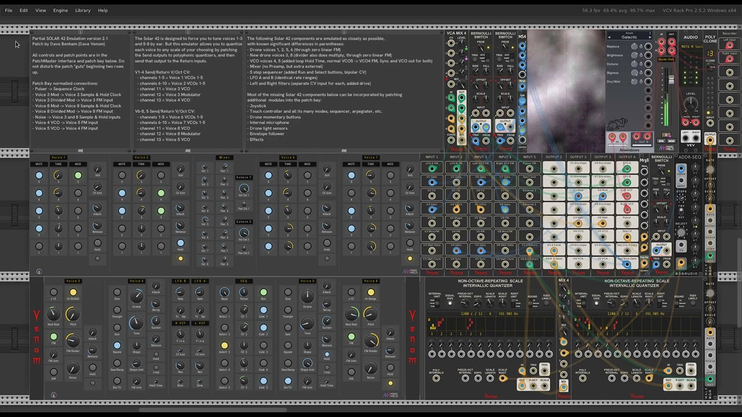Open the Engine menu
This screenshot has height=417, width=742.
60,10
